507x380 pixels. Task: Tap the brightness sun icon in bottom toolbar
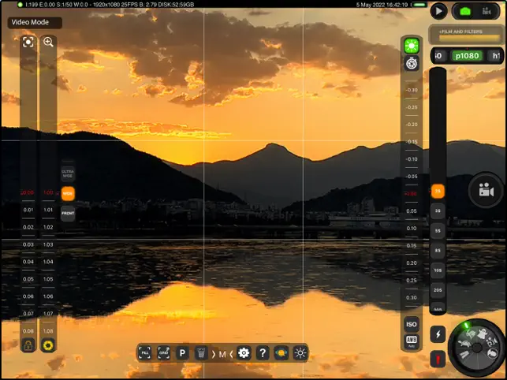(300, 353)
